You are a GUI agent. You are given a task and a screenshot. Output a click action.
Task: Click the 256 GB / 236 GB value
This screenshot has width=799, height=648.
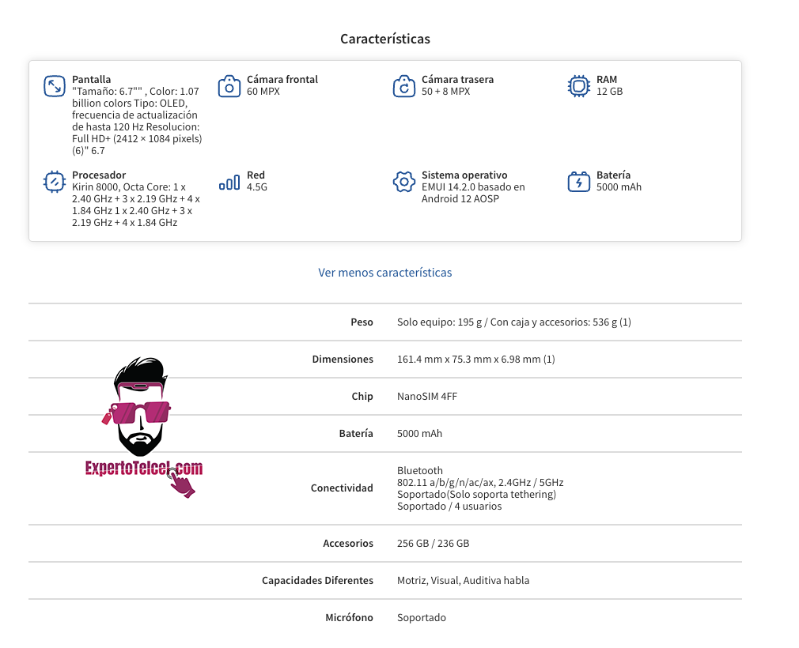(x=434, y=543)
